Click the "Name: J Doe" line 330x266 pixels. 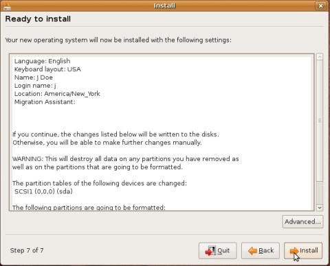click(34, 77)
